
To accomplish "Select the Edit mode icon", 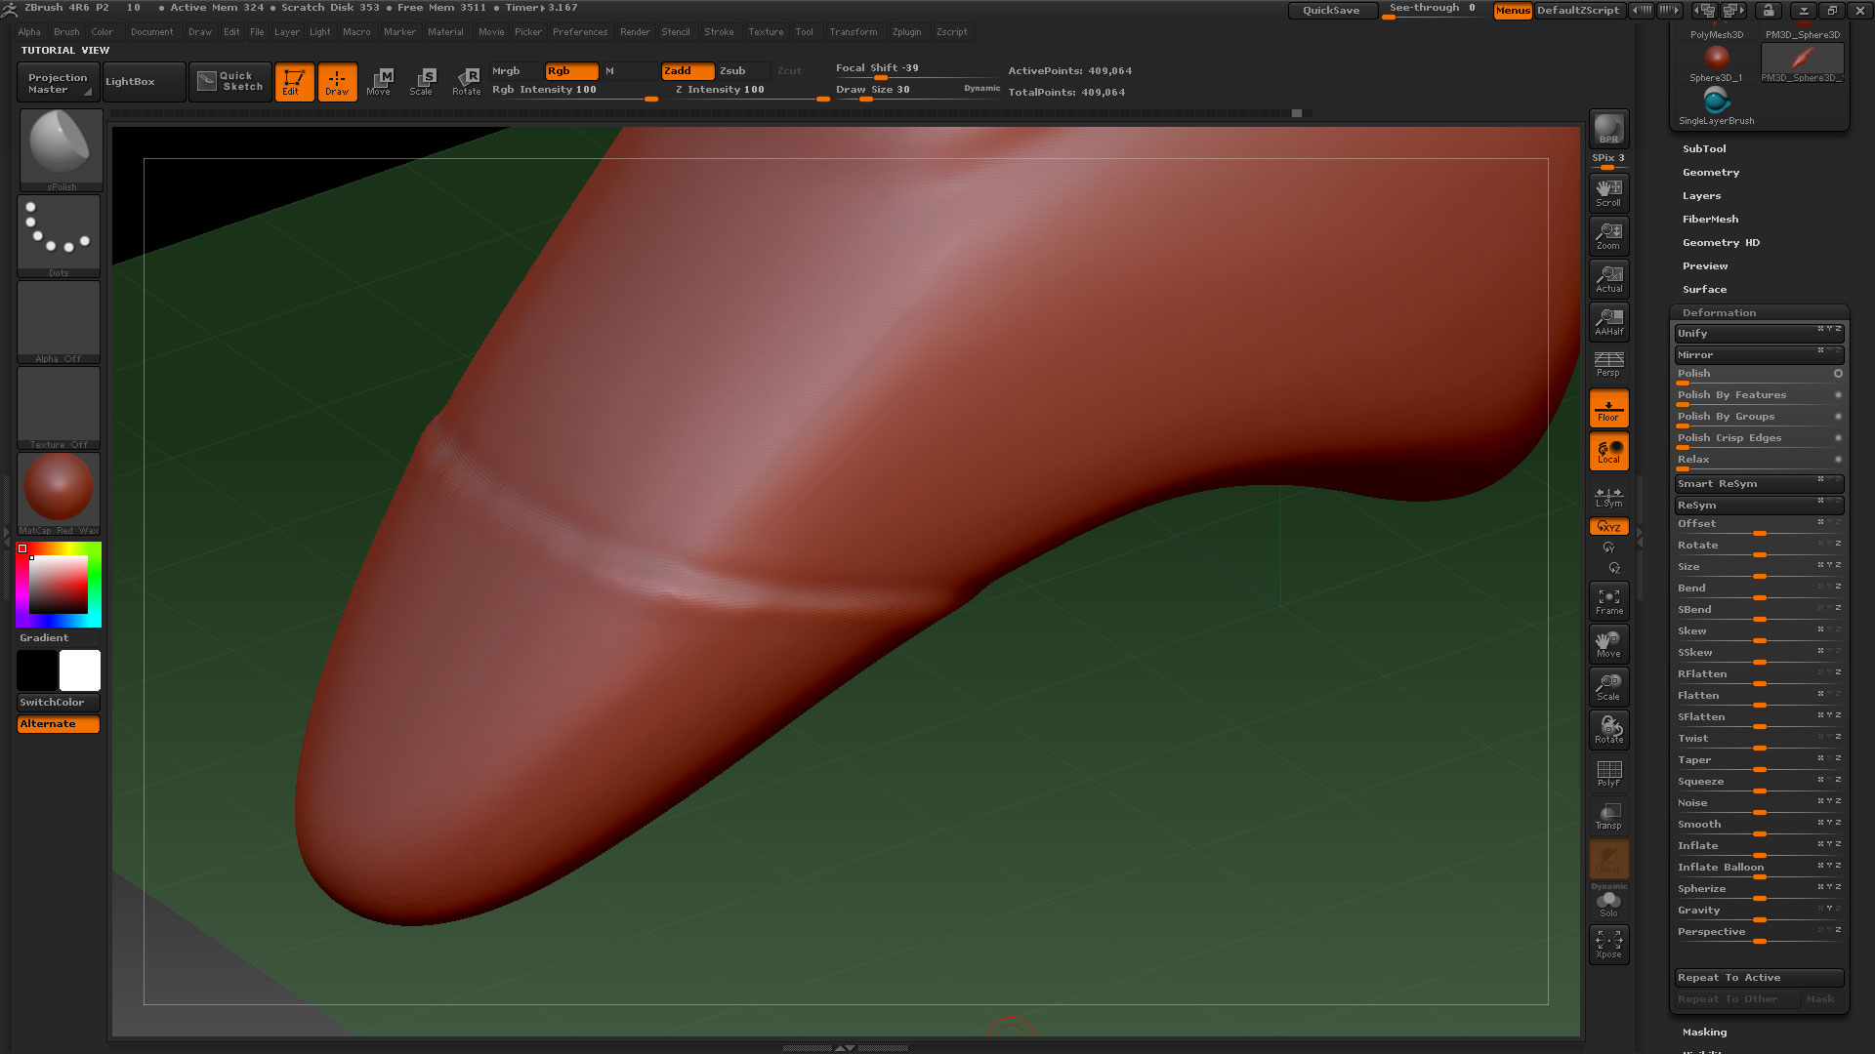I will [294, 82].
